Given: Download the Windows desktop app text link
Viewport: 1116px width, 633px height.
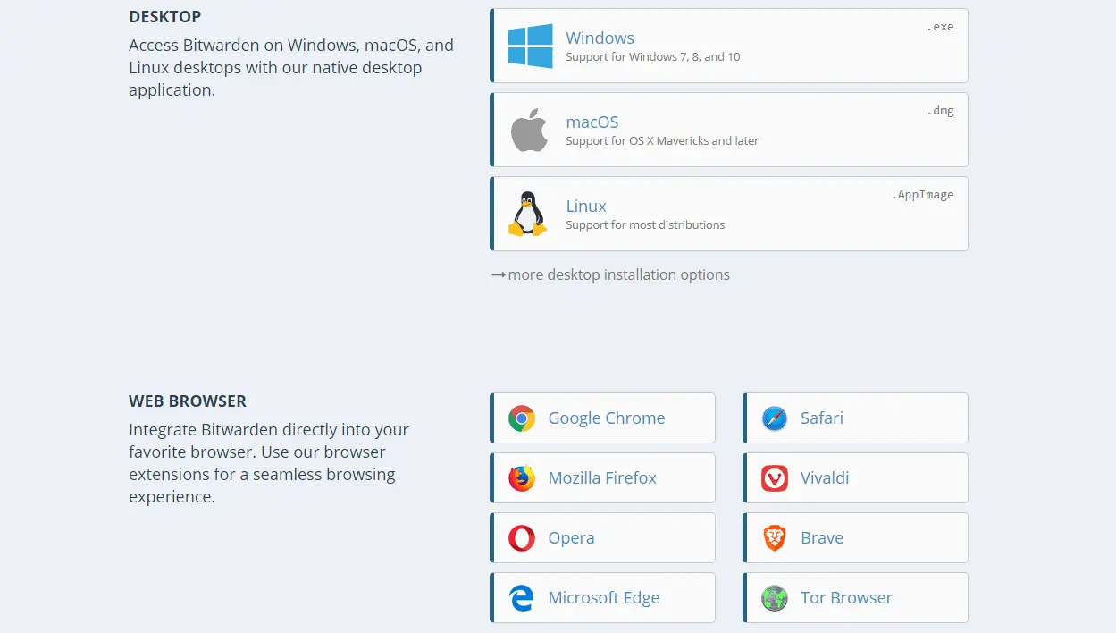Looking at the screenshot, I should tap(600, 38).
